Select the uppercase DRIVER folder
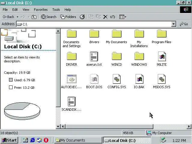 pyautogui.click(x=72, y=59)
